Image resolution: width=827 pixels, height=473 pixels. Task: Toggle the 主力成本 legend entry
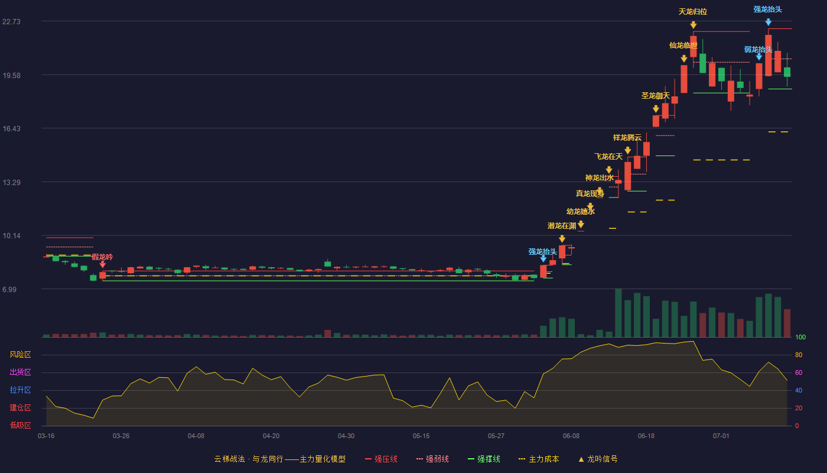[539, 459]
